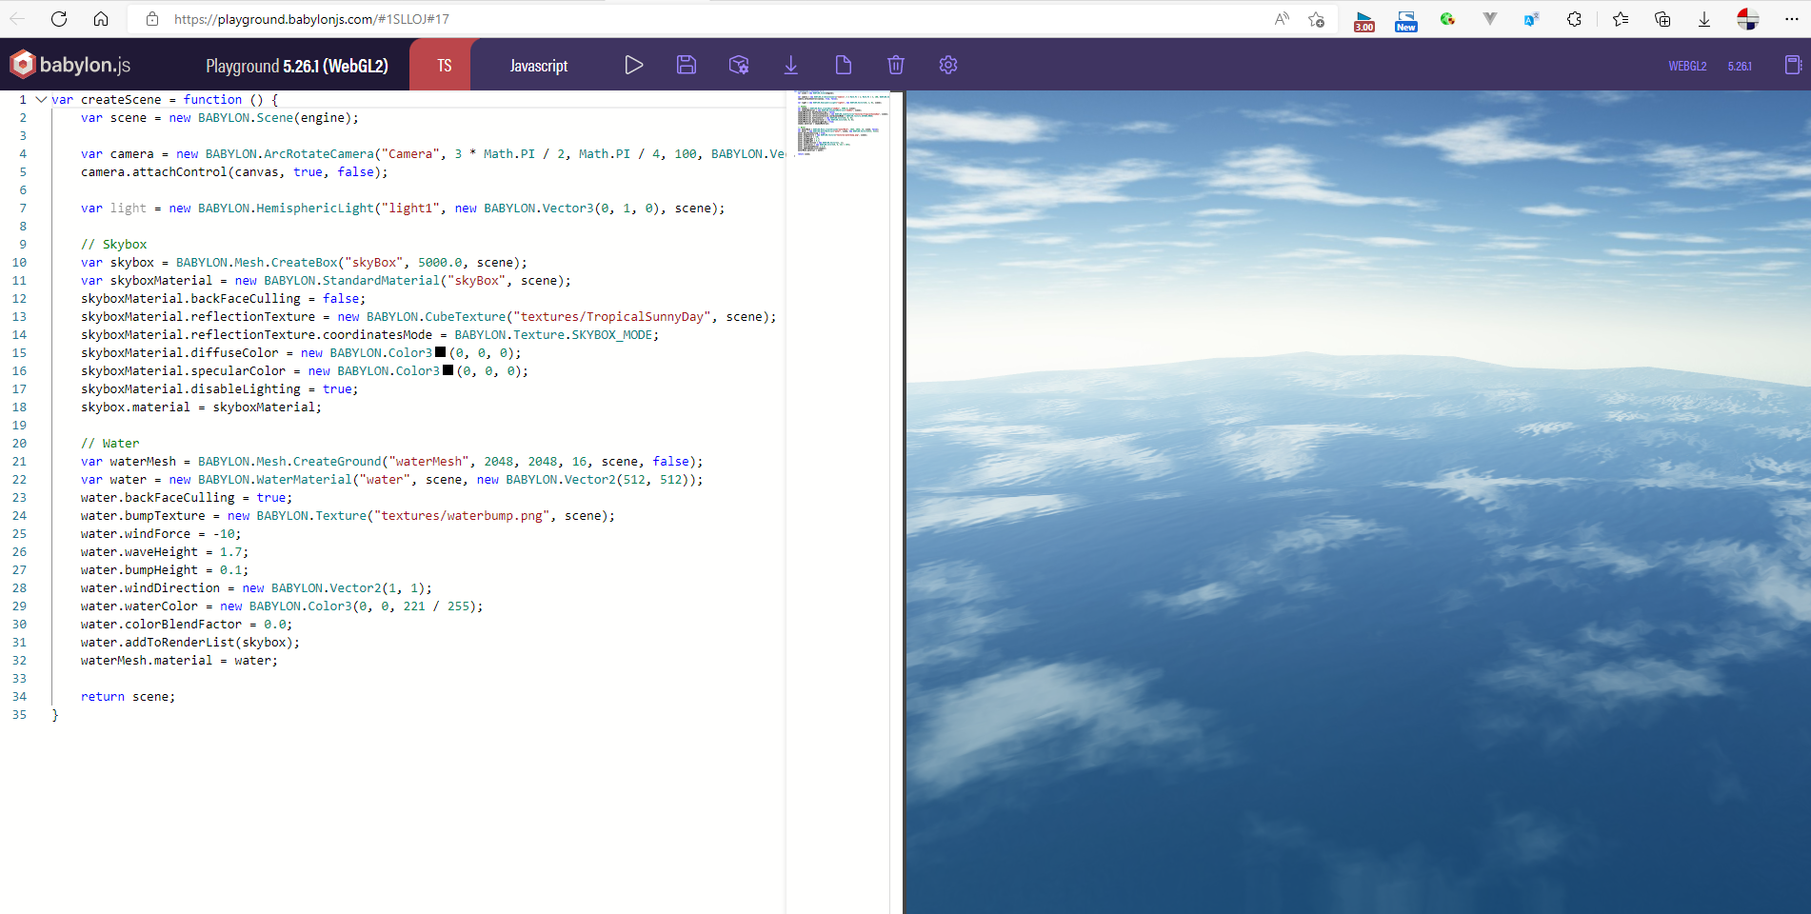Click the diffuseColor black color swatch
This screenshot has height=914, width=1811.
(x=440, y=352)
